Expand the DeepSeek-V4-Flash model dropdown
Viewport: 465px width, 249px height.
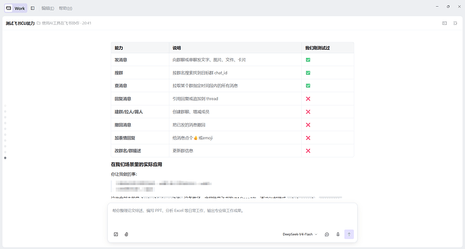click(x=300, y=234)
